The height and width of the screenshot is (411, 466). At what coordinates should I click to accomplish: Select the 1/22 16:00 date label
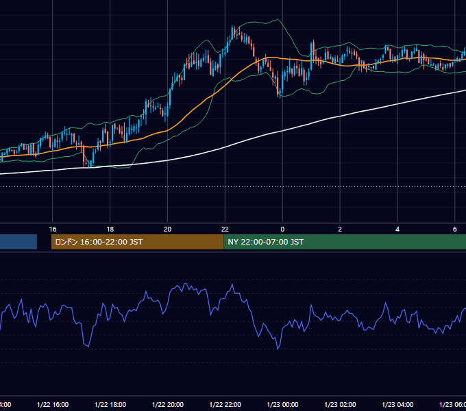click(53, 404)
